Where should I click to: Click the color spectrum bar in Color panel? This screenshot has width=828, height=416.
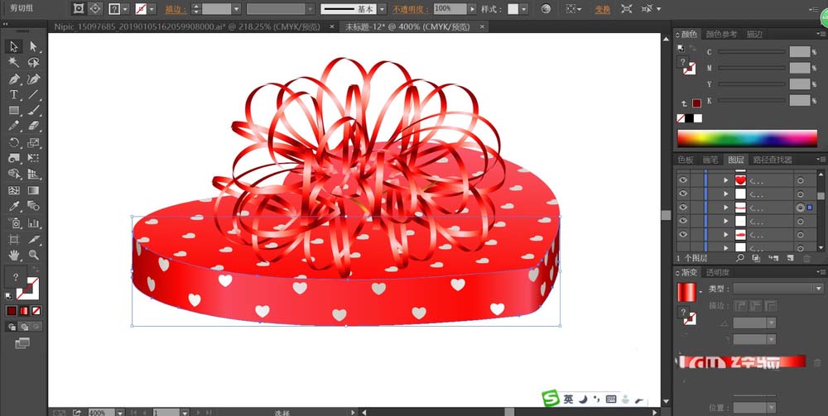tap(747, 138)
